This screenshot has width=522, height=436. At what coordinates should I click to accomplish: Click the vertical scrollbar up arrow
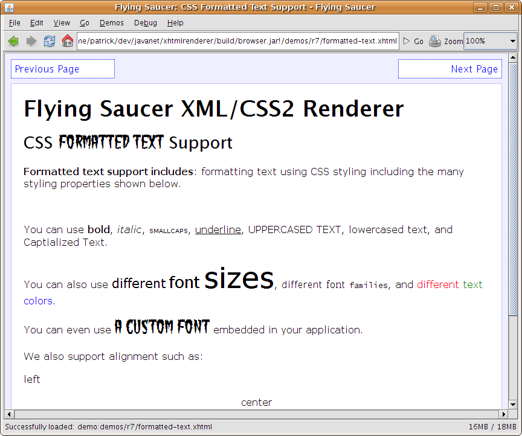(513, 58)
